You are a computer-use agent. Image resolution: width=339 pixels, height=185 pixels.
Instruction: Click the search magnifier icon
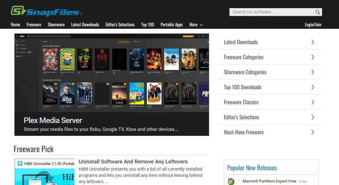(317, 12)
